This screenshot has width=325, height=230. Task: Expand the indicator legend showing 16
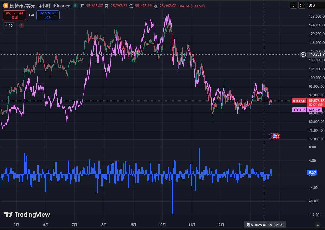[8, 25]
